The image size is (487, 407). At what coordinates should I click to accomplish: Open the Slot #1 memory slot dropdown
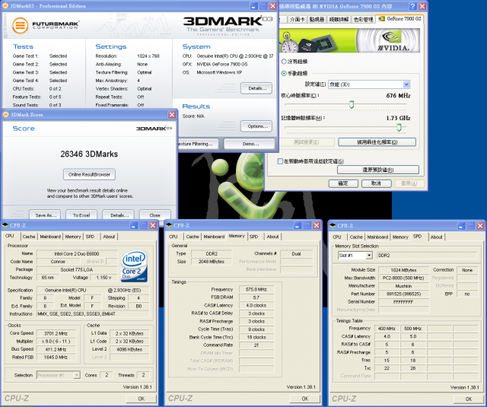coord(369,255)
